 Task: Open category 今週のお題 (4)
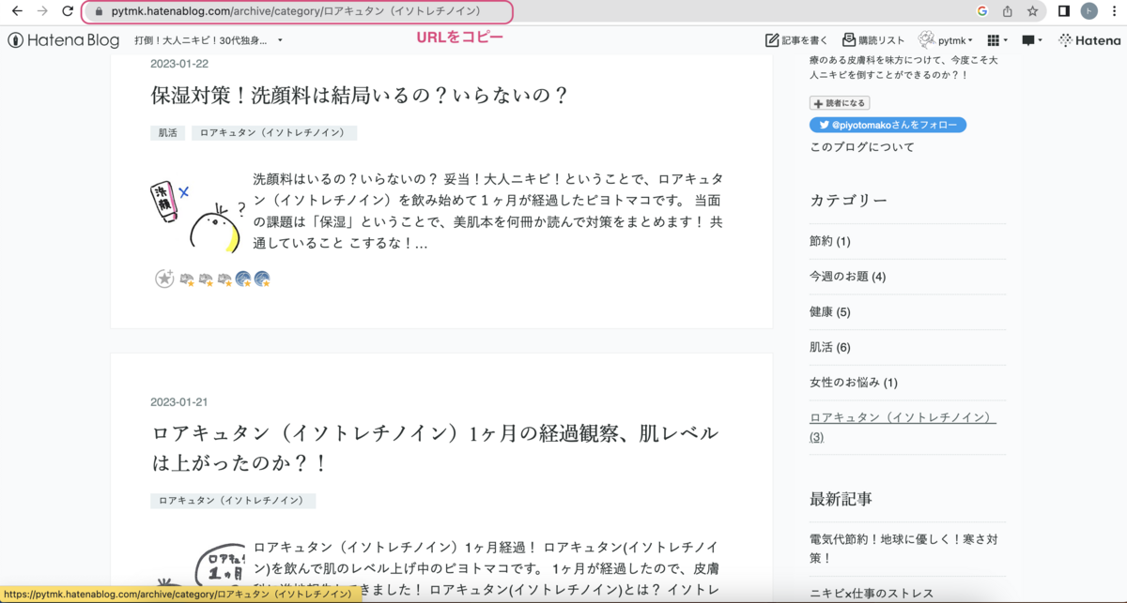tap(848, 277)
